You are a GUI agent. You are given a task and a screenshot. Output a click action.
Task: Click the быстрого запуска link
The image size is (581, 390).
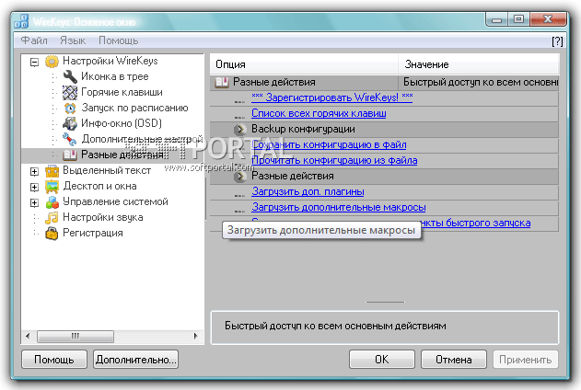[476, 223]
